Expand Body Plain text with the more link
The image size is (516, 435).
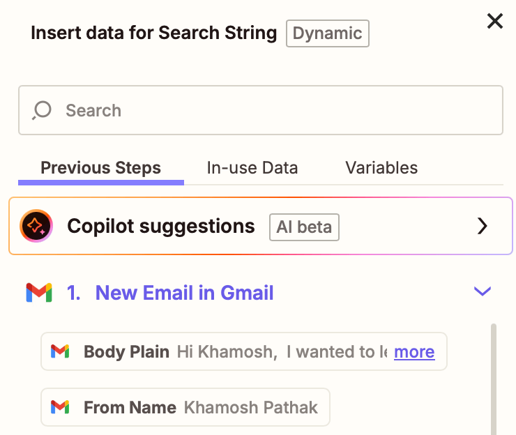(414, 352)
